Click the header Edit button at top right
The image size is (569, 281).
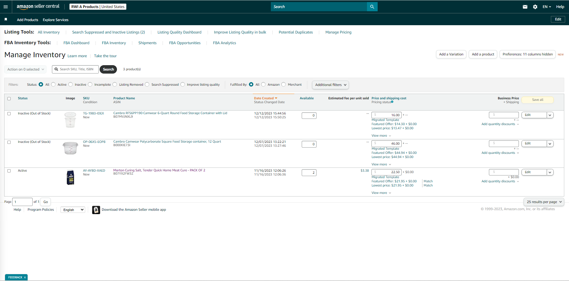[558, 19]
